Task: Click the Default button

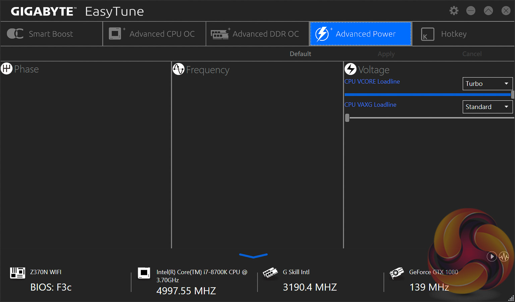Action: pyautogui.click(x=300, y=54)
